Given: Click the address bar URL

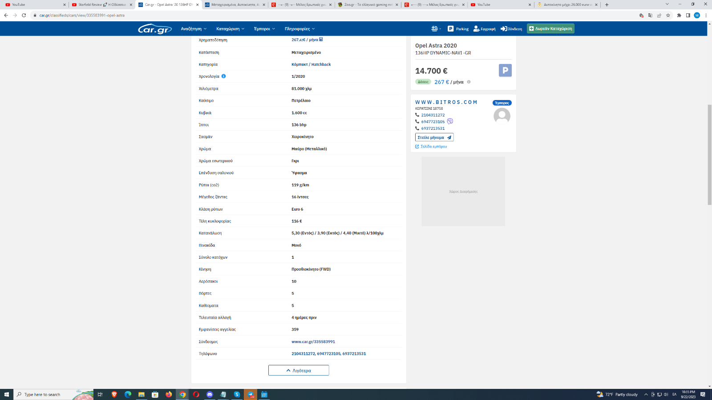Looking at the screenshot, I should (82, 15).
